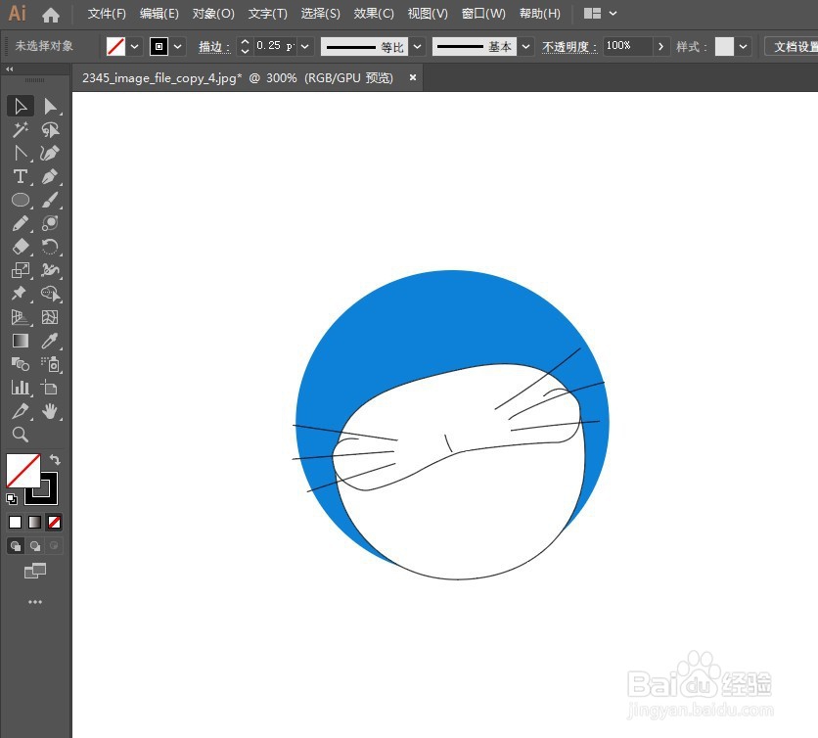Image resolution: width=818 pixels, height=738 pixels.
Task: Select the Rotate tool
Action: [50, 247]
